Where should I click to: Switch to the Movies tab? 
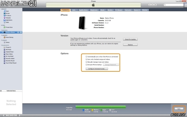pos(110,10)
